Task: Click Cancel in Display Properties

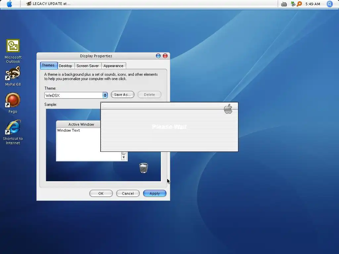Action: click(x=128, y=193)
